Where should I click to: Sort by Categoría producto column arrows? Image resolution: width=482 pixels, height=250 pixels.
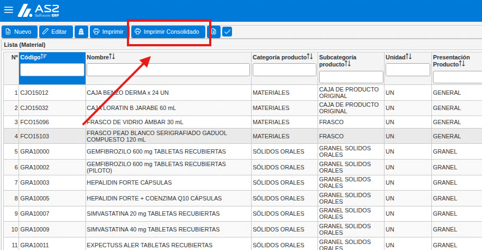tap(310, 57)
